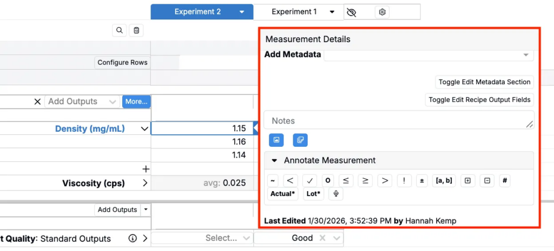Select the Experiment 2 tab

click(197, 12)
